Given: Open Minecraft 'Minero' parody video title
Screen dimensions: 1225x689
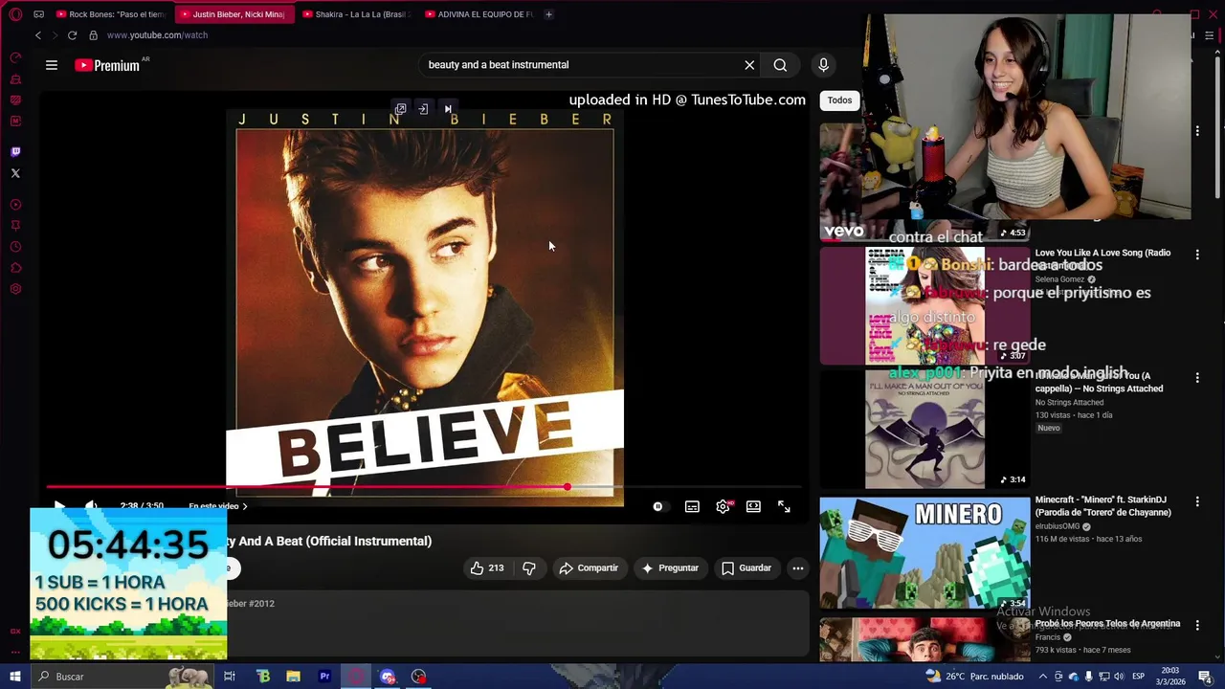Looking at the screenshot, I should click(1102, 506).
